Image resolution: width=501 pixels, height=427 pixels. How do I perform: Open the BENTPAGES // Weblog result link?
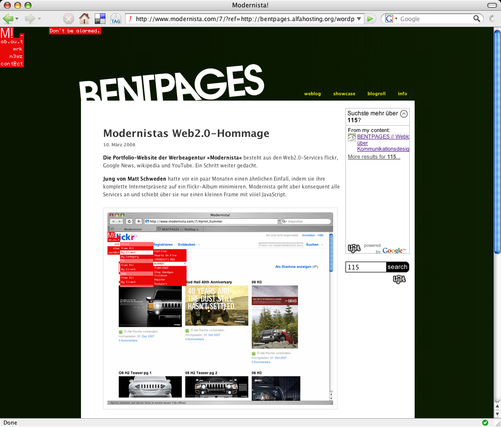pos(383,142)
